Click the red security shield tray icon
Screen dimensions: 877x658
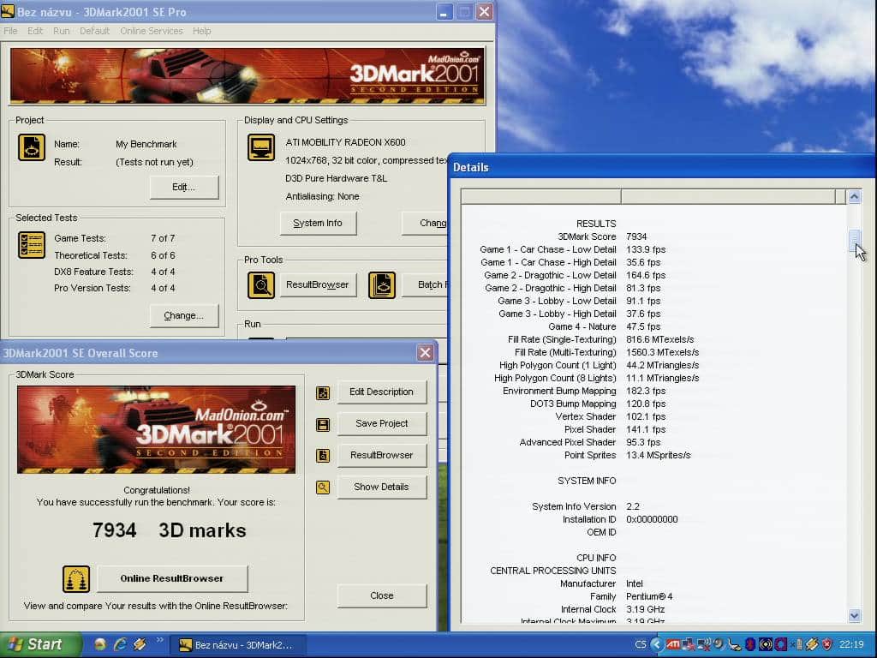pyautogui.click(x=826, y=644)
